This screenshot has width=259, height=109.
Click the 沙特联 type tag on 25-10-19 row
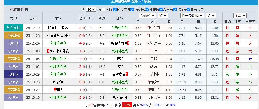click(14, 98)
